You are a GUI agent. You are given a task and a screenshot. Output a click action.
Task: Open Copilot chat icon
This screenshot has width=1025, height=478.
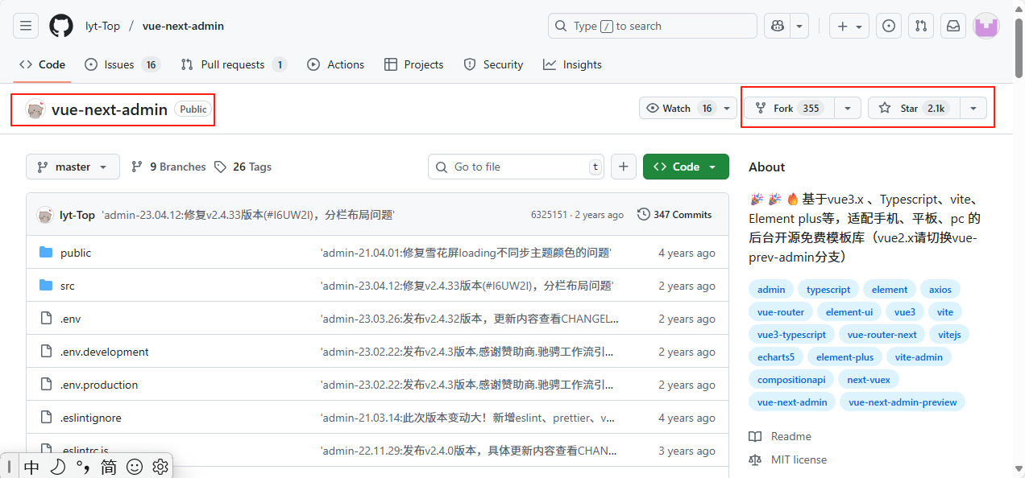click(x=778, y=26)
